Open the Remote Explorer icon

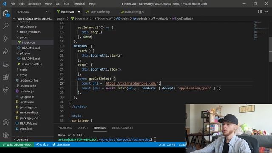(6, 64)
